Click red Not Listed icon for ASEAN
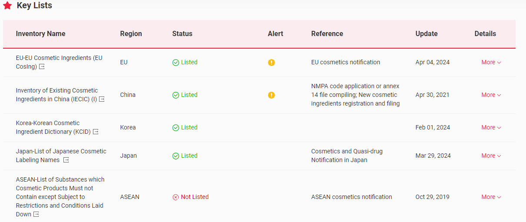 (x=175, y=197)
